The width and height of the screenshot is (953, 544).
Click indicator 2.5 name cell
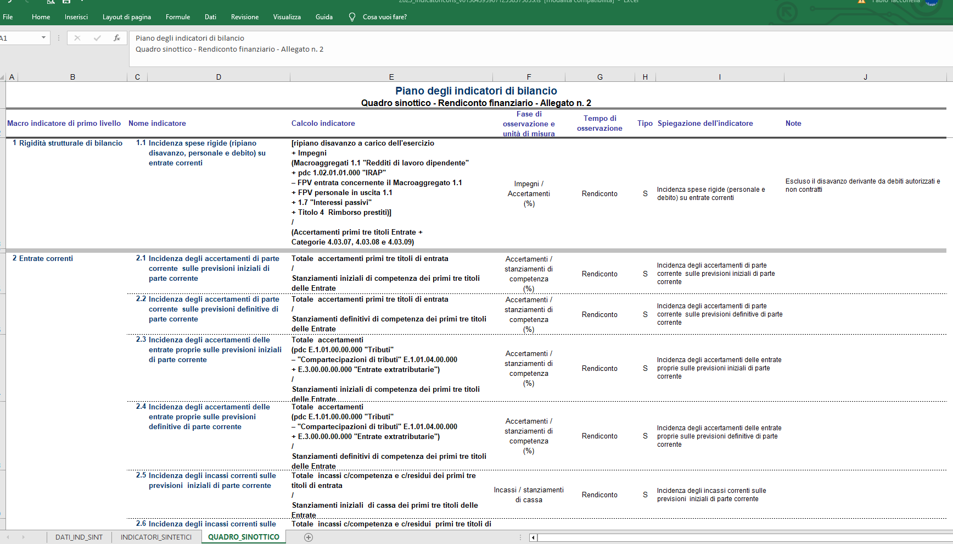(212, 480)
